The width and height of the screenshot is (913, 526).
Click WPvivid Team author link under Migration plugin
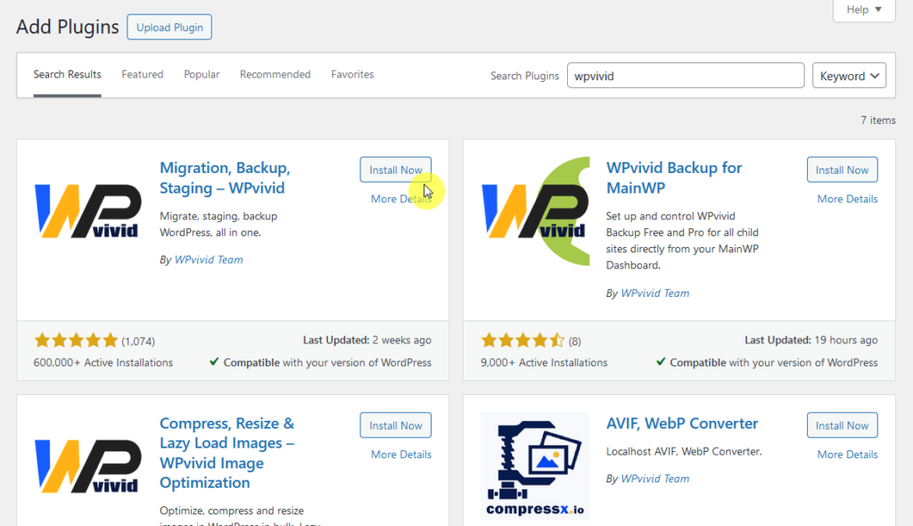[209, 259]
